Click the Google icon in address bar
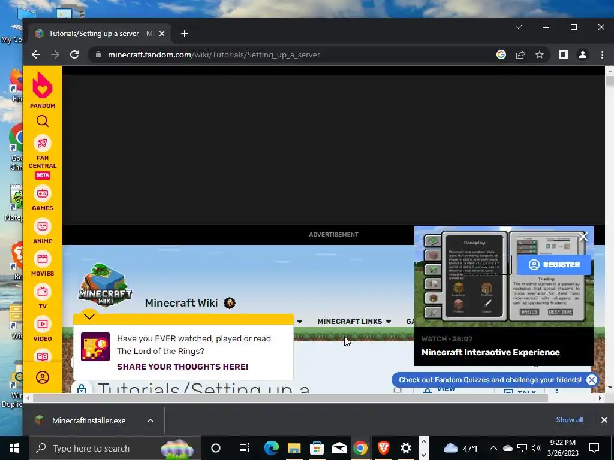Image resolution: width=614 pixels, height=460 pixels. tap(501, 55)
